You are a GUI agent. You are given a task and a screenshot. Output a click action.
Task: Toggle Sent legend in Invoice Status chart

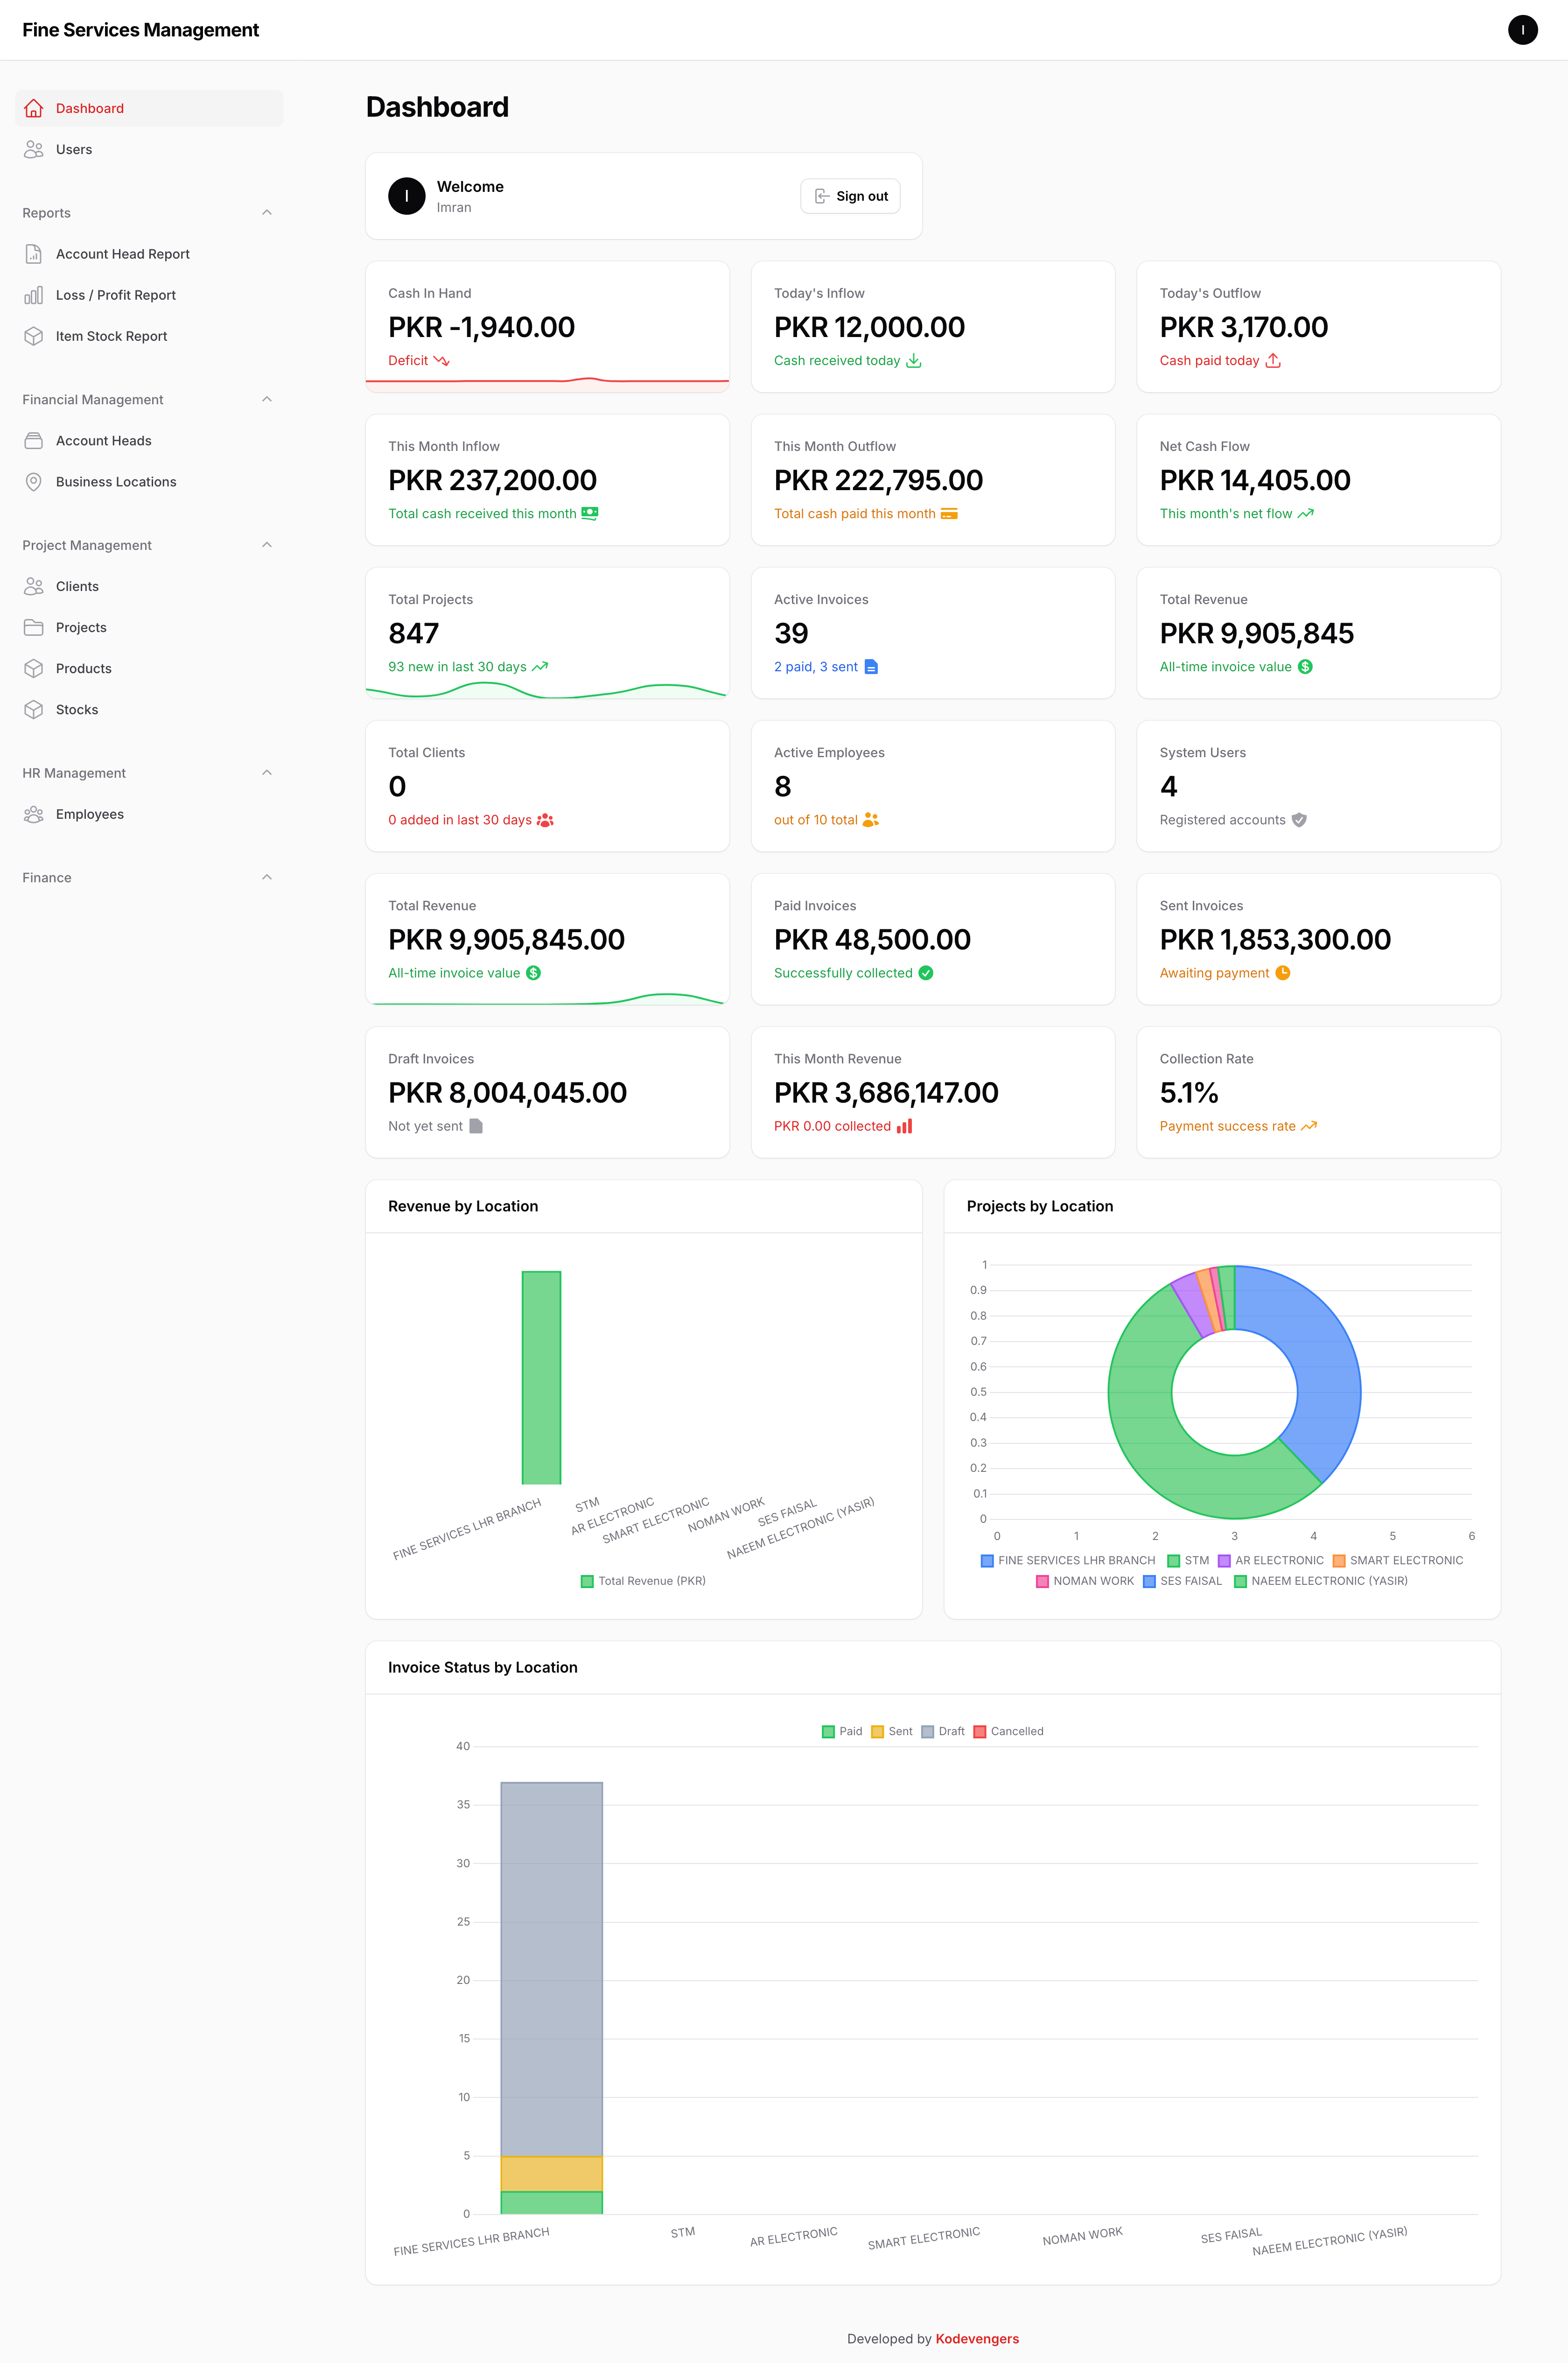tap(892, 1732)
